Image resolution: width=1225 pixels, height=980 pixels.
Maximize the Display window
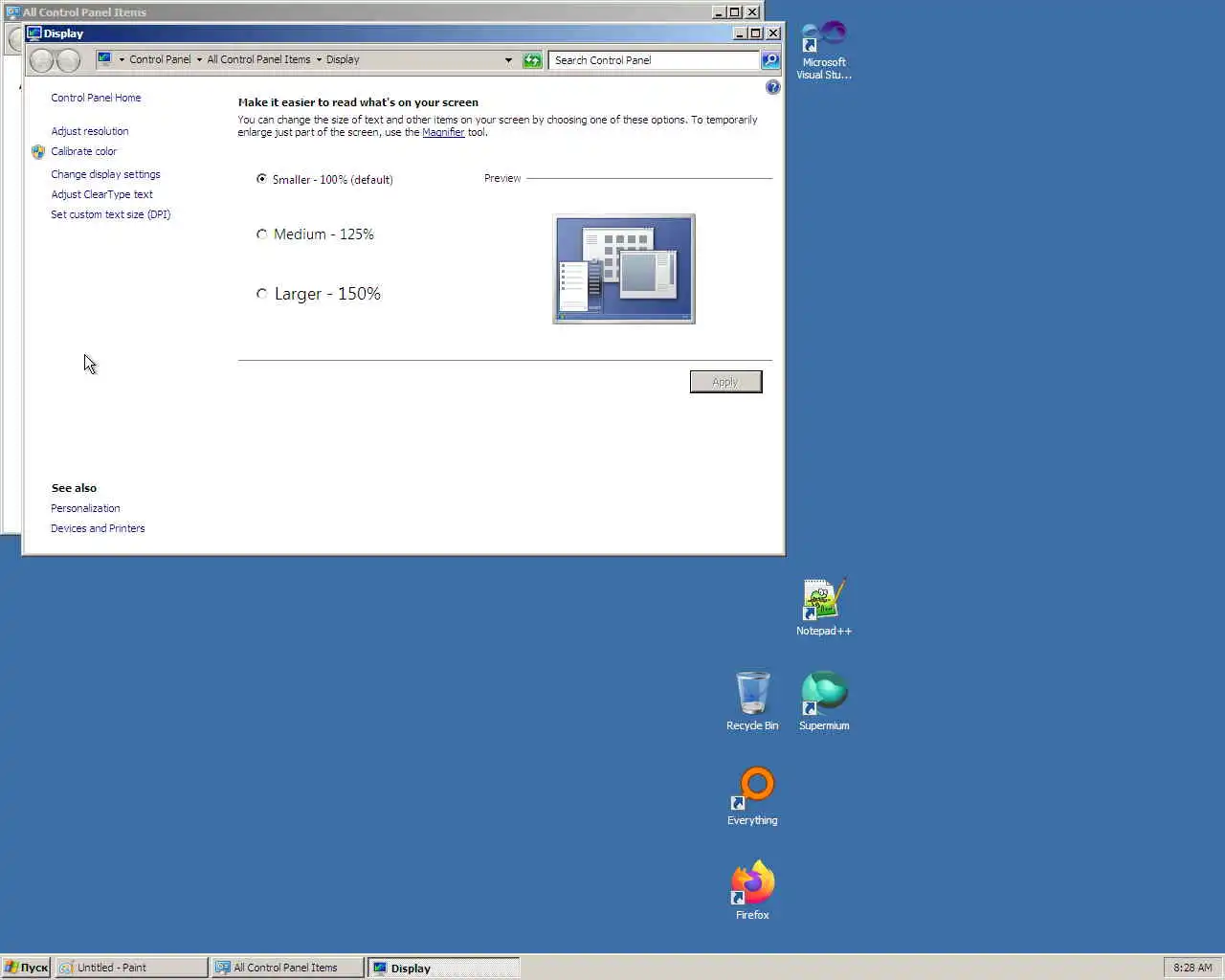point(755,33)
